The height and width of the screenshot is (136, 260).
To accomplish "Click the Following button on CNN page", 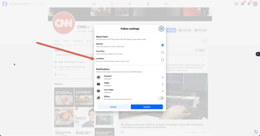I will click(x=185, y=30).
